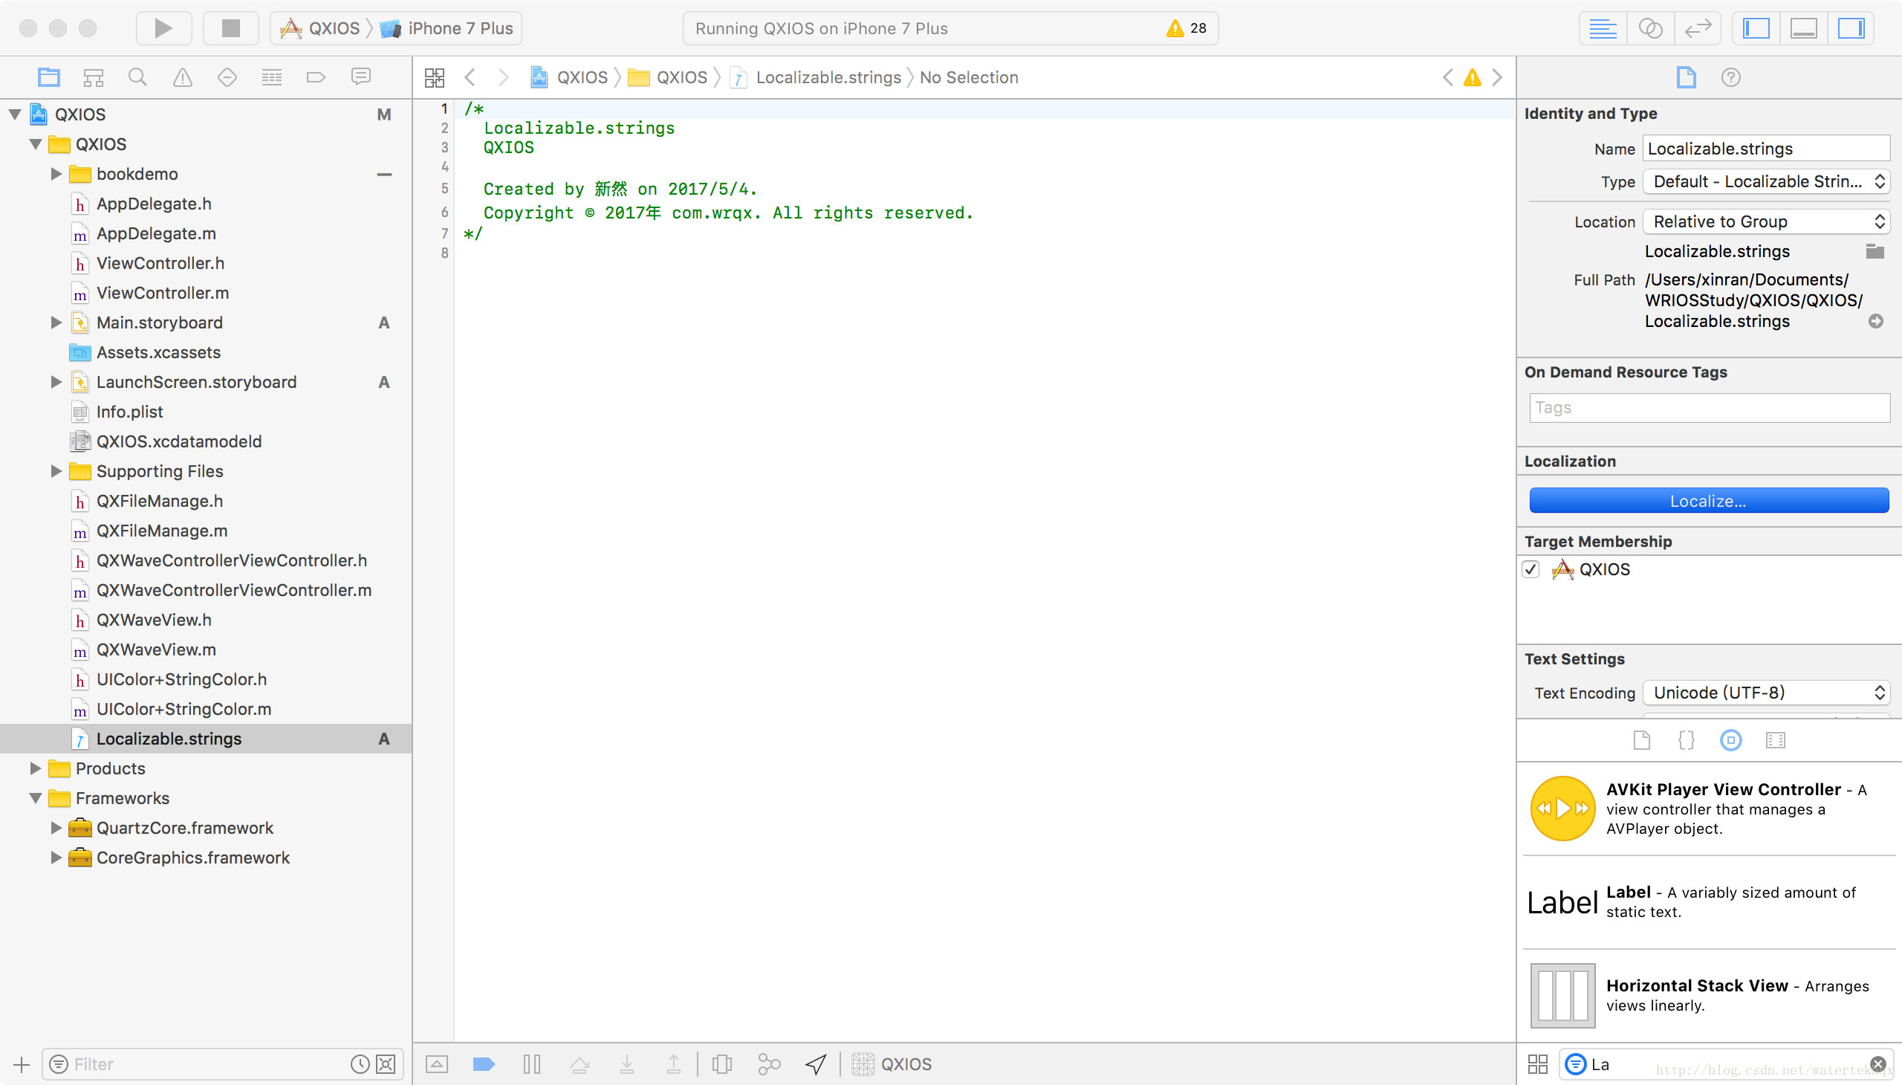
Task: Click the Stop button in toolbar
Action: 231,28
